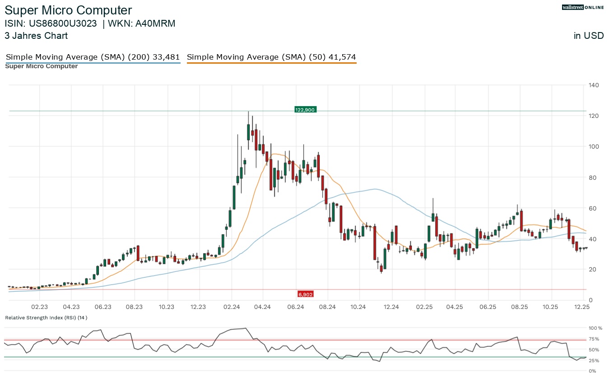Click the 02.23 date label on the x-axis
Viewport: 609px width, 383px height.
coord(40,307)
